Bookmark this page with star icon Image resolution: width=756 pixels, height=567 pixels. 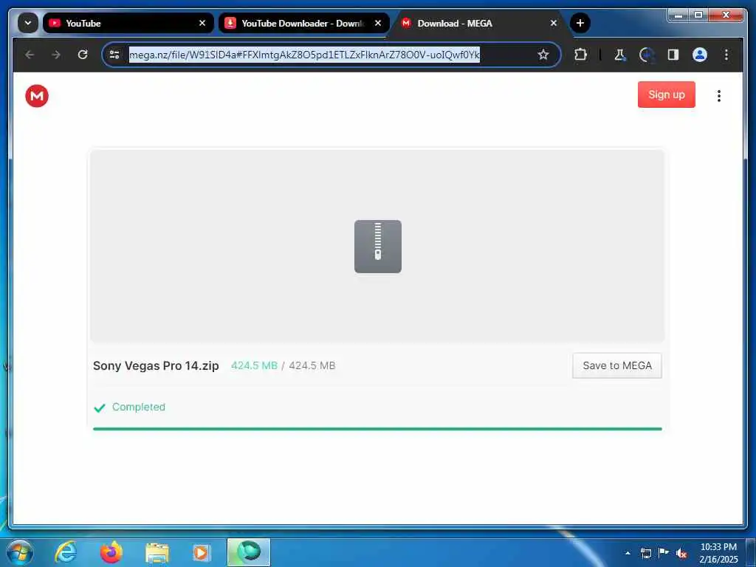[x=543, y=55]
